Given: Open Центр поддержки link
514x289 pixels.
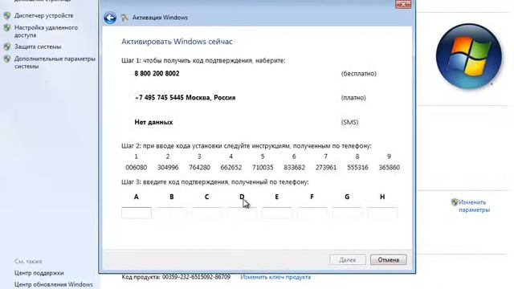Looking at the screenshot, I should click(x=39, y=273).
